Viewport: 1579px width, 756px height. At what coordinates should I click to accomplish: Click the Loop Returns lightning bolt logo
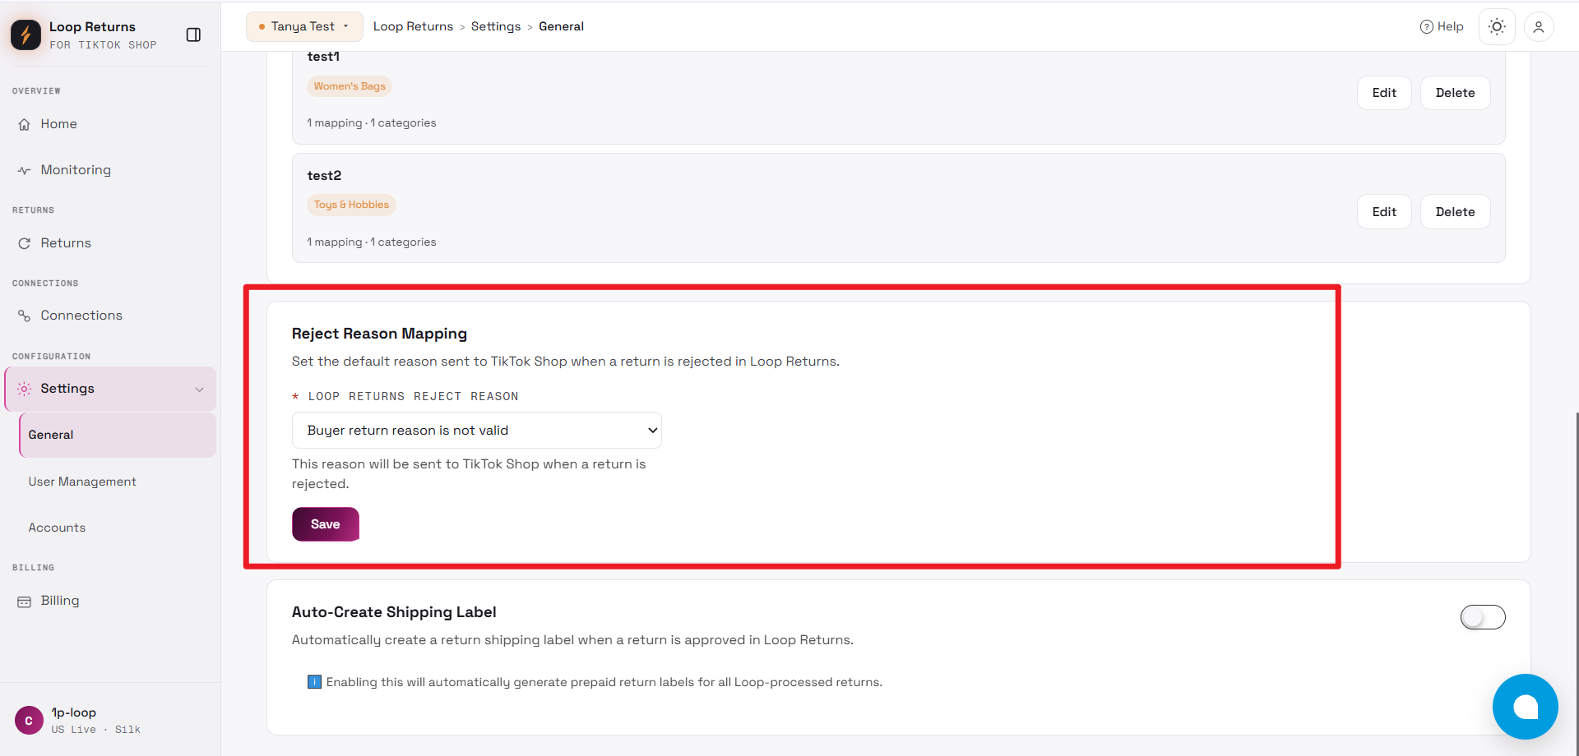pos(25,35)
